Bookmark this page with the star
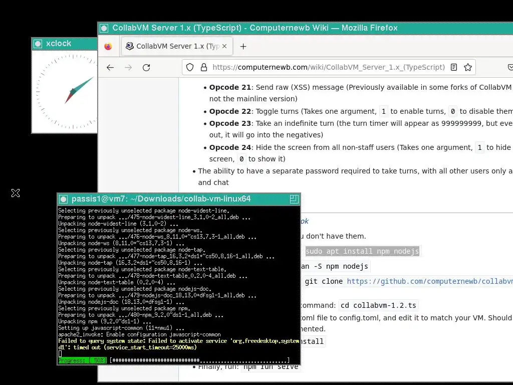The image size is (513, 385). (468, 68)
